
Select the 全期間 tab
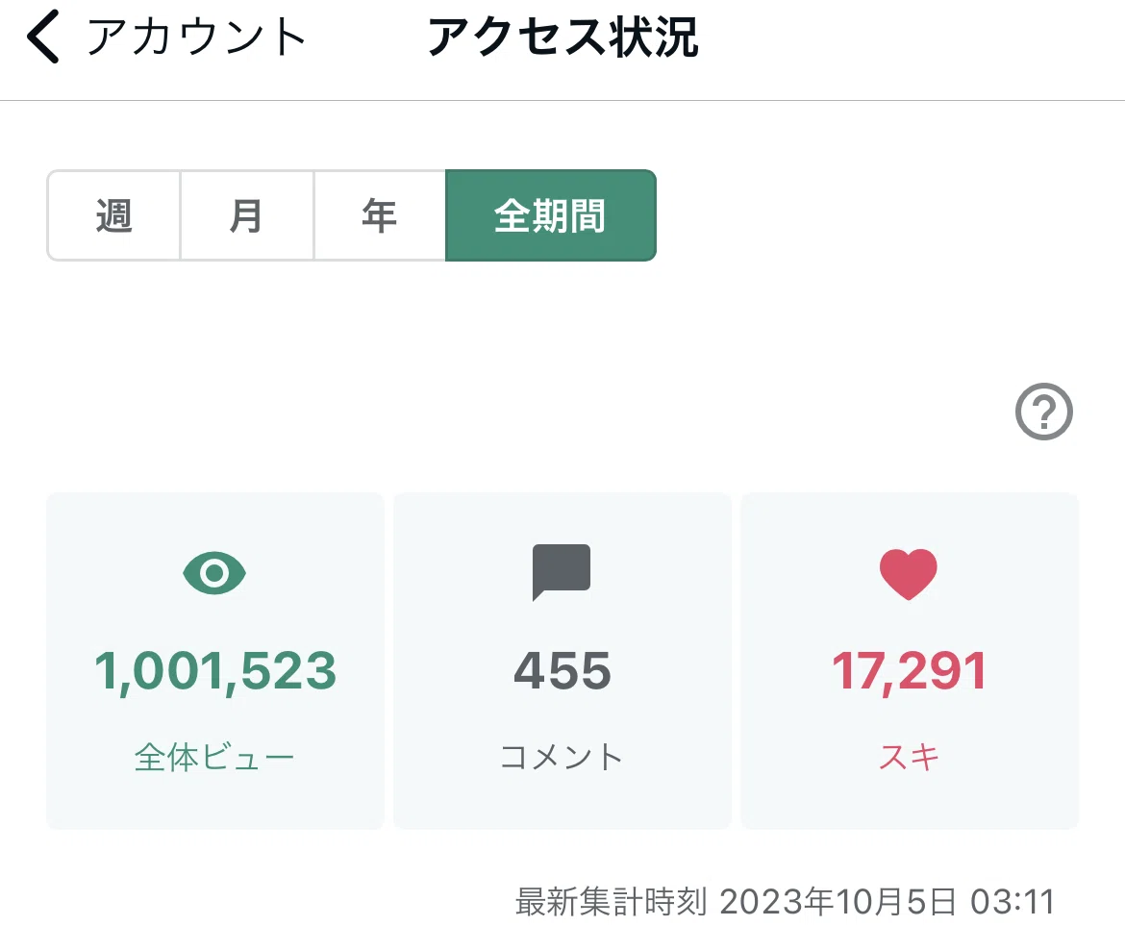pos(550,216)
